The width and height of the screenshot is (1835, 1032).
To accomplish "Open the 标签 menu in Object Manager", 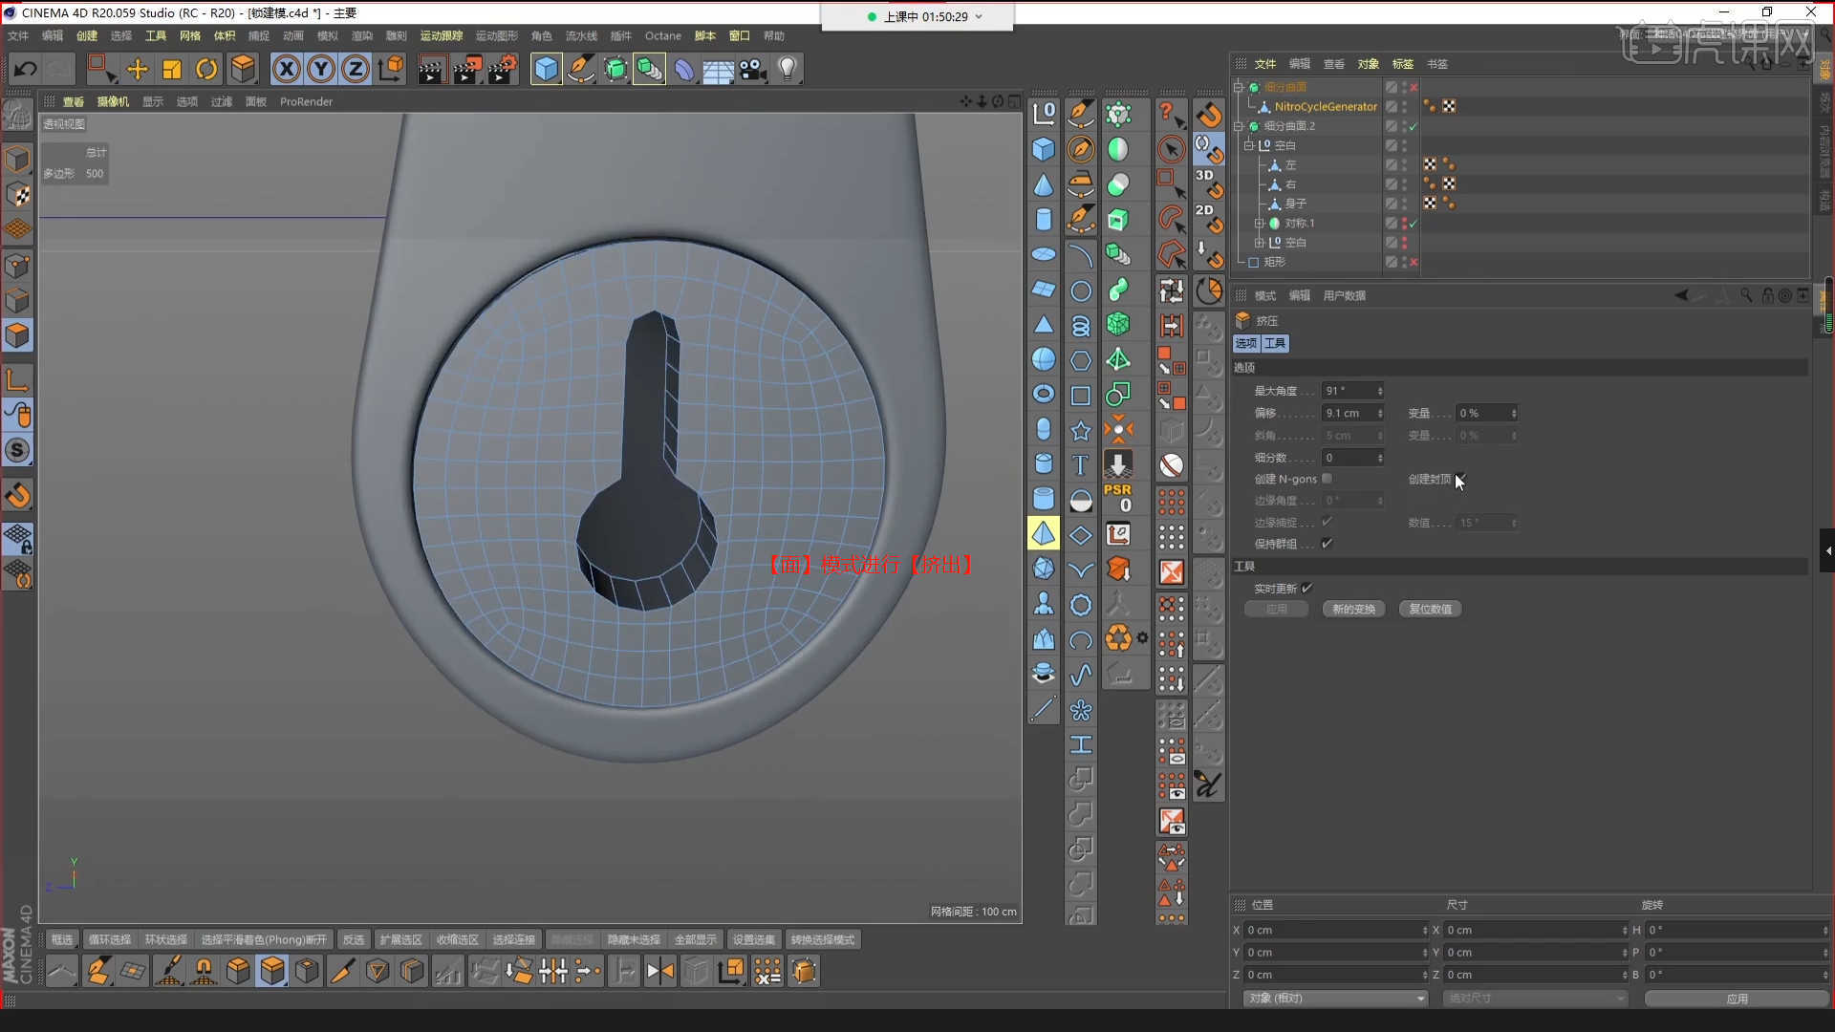I will click(x=1402, y=64).
